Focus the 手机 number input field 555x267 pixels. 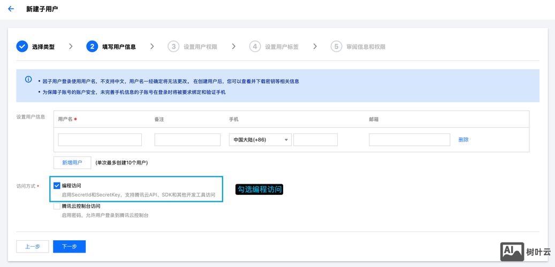315,139
